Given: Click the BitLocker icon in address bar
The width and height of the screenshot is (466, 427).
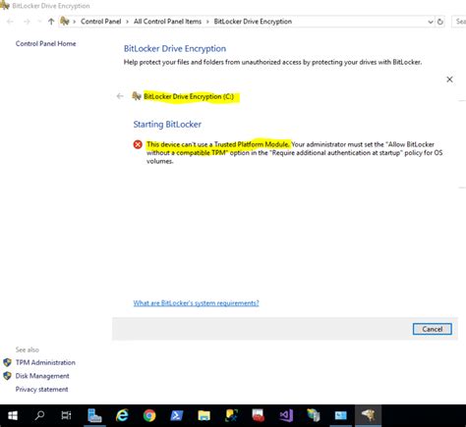Looking at the screenshot, I should tap(65, 22).
